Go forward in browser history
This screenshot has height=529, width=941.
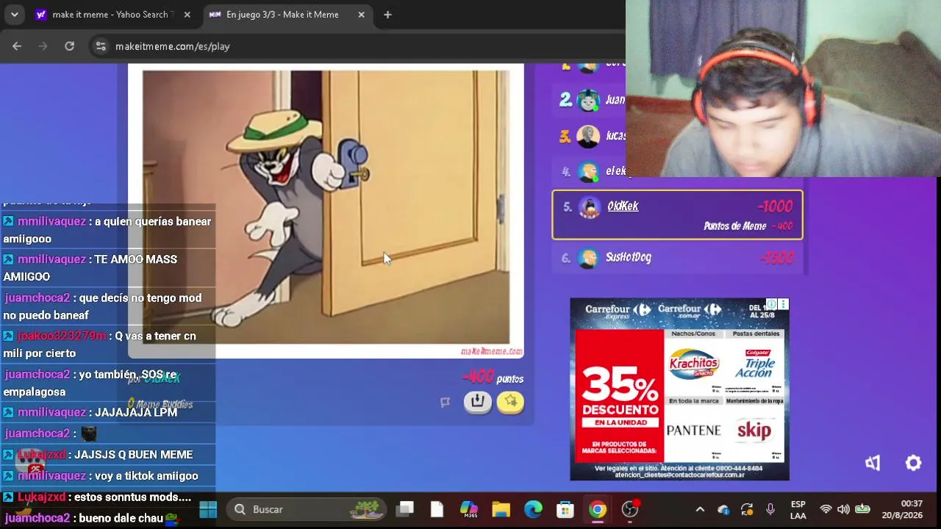pos(43,46)
